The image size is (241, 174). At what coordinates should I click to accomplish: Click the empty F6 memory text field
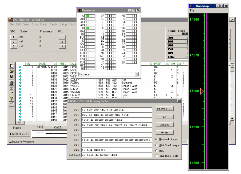pyautogui.click(x=116, y=130)
